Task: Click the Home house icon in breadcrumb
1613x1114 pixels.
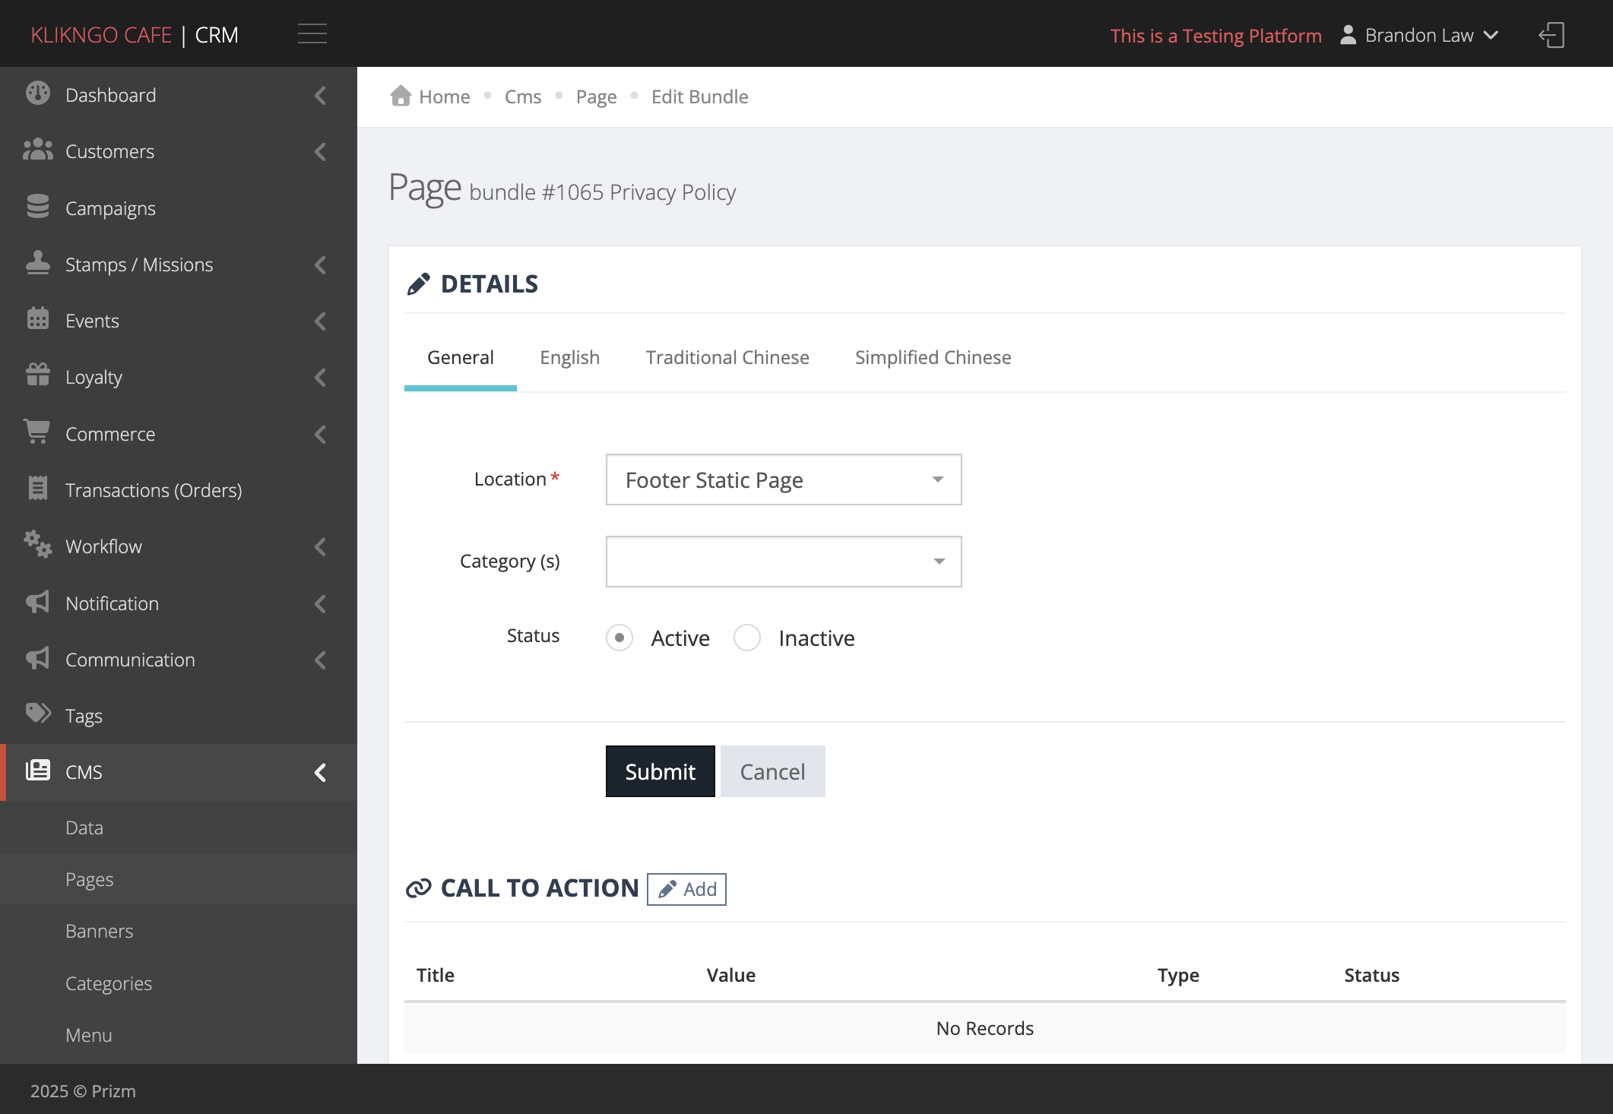Action: click(401, 96)
